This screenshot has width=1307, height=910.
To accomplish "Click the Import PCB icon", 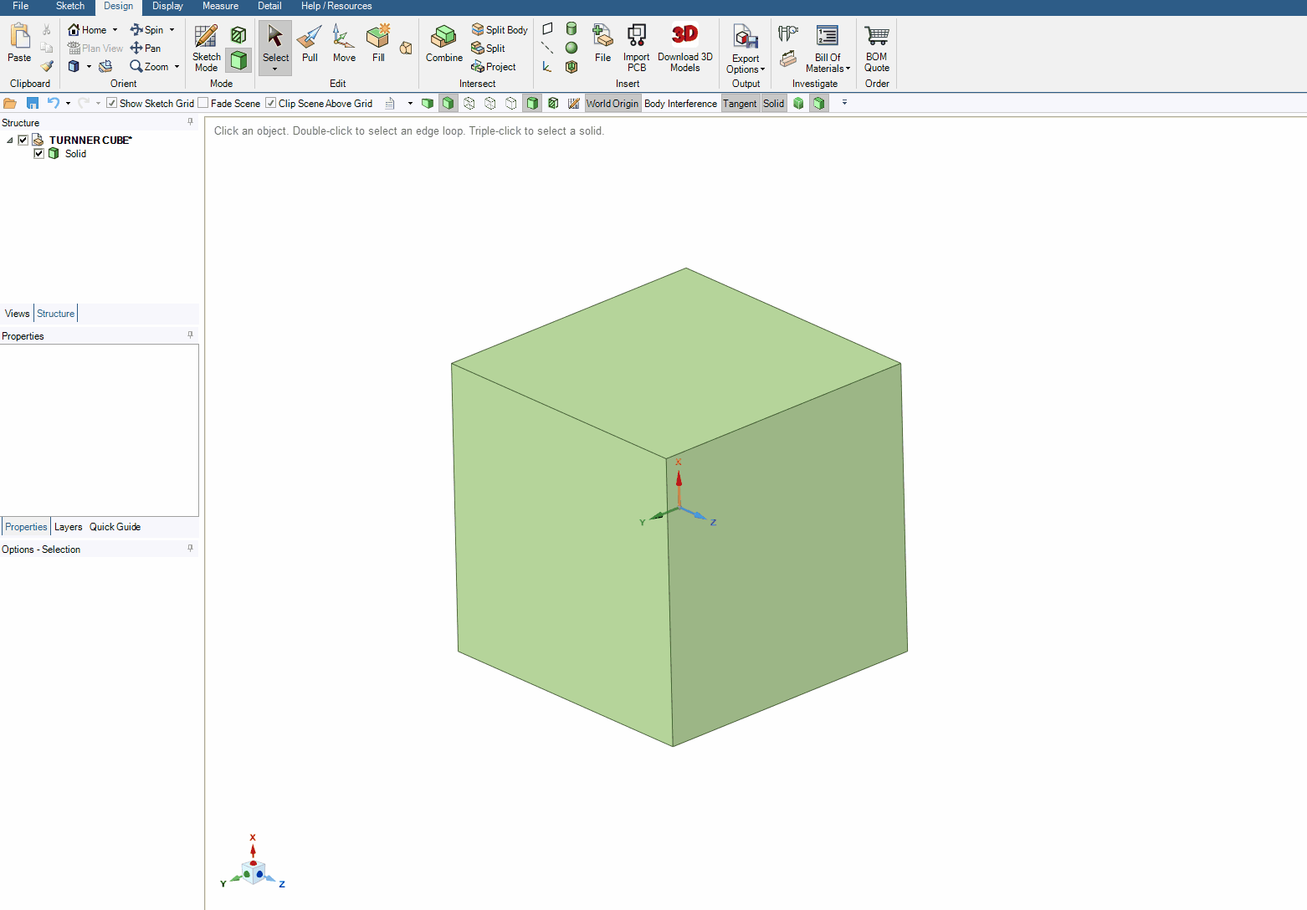I will [636, 48].
